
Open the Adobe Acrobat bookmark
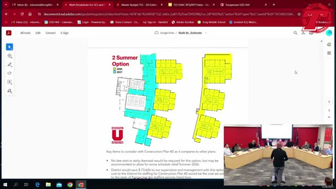183,22
